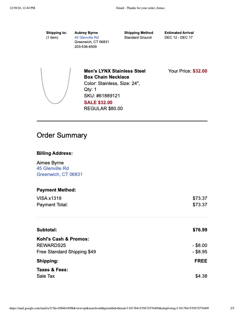Click the Gmail page title in the header
Screen dimensions: 244x316
[141, 8]
